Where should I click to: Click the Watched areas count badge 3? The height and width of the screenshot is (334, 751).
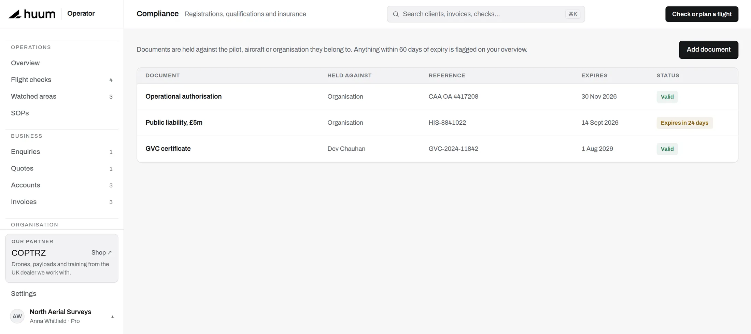point(111,97)
